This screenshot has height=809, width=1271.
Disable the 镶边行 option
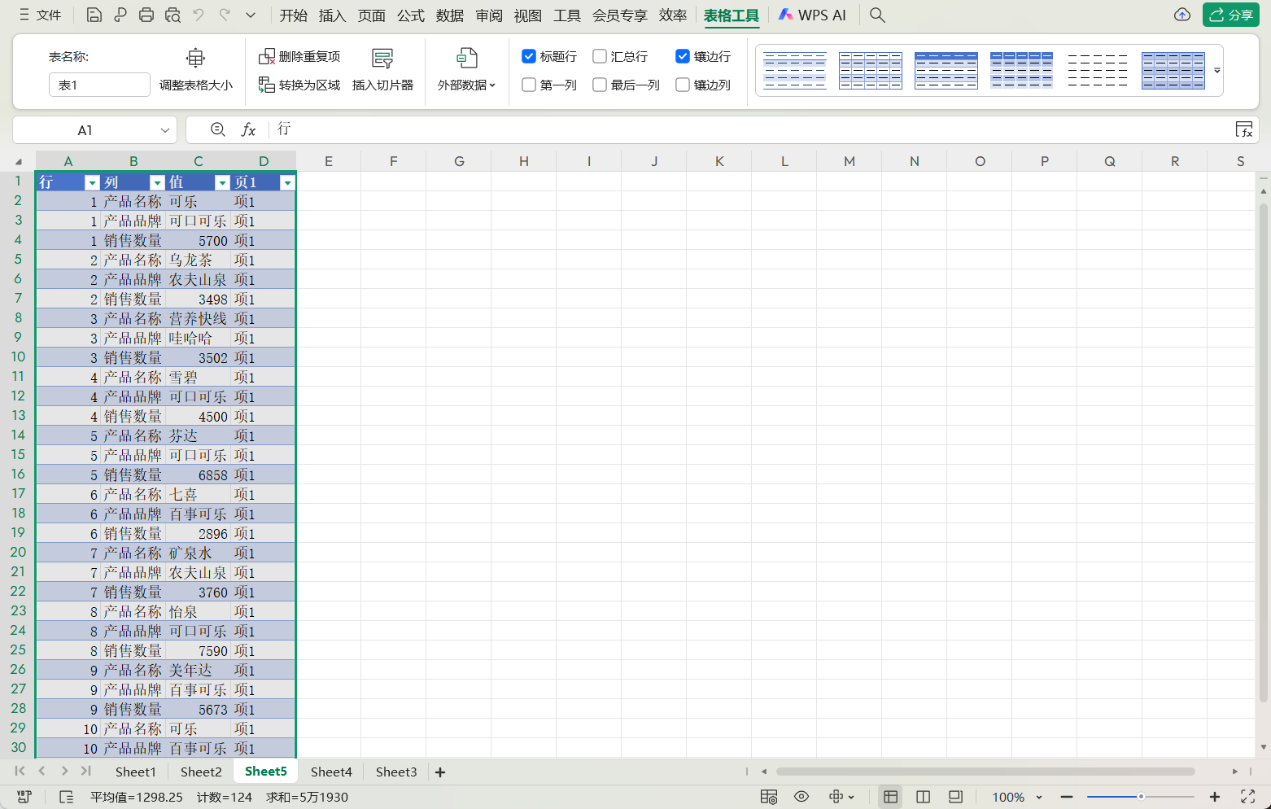pyautogui.click(x=683, y=56)
